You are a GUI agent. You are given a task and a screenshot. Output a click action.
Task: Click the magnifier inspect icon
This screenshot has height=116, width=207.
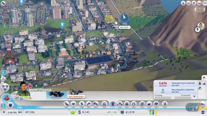click(17, 98)
